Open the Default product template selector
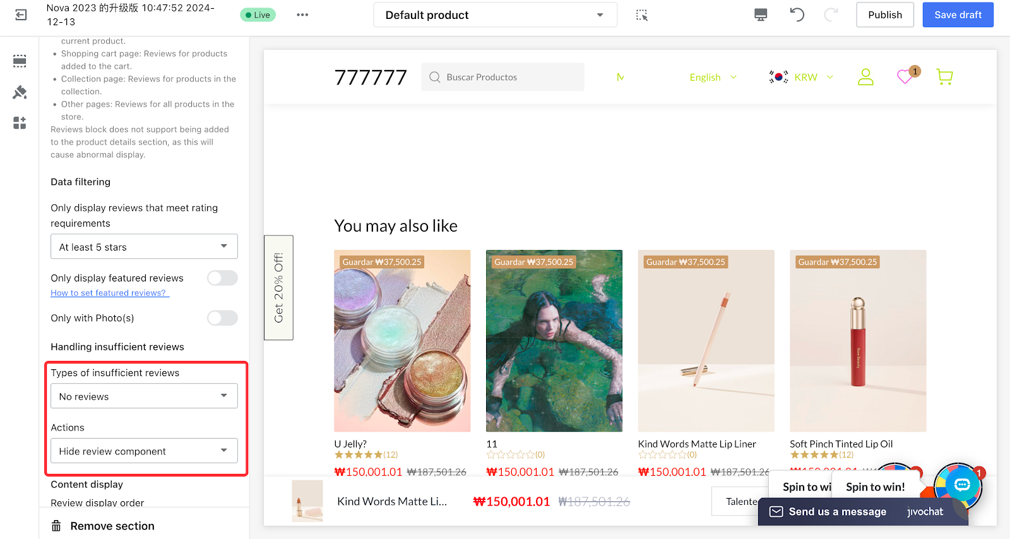Viewport: 1010px width, 539px height. (495, 15)
